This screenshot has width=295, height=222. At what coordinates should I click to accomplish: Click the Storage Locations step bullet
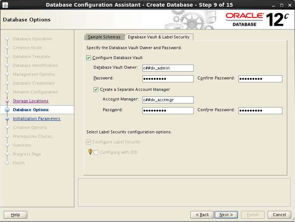[7, 101]
